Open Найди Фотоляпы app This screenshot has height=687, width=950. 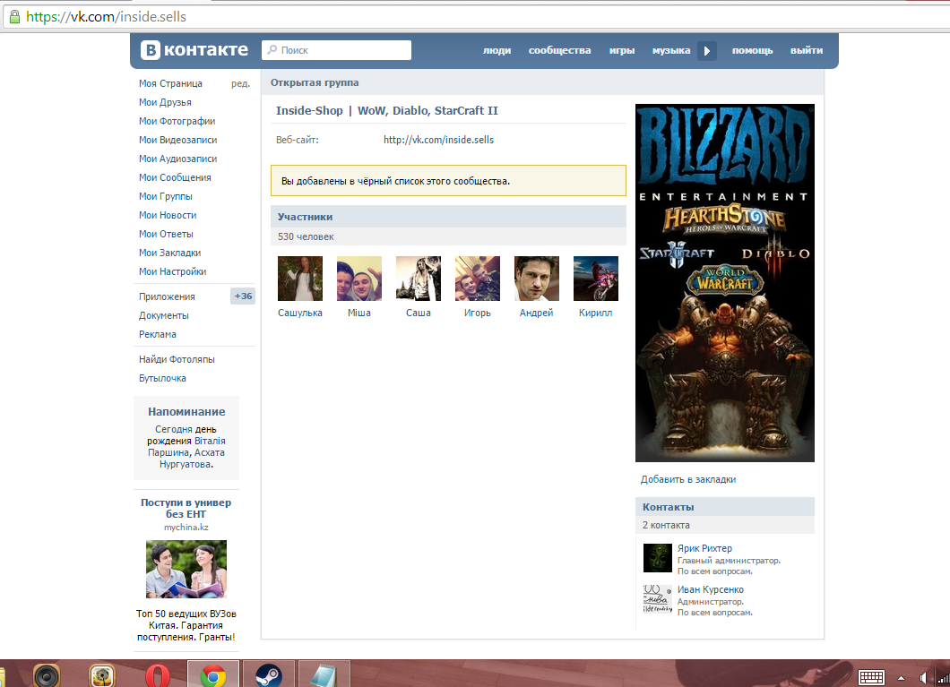point(177,359)
